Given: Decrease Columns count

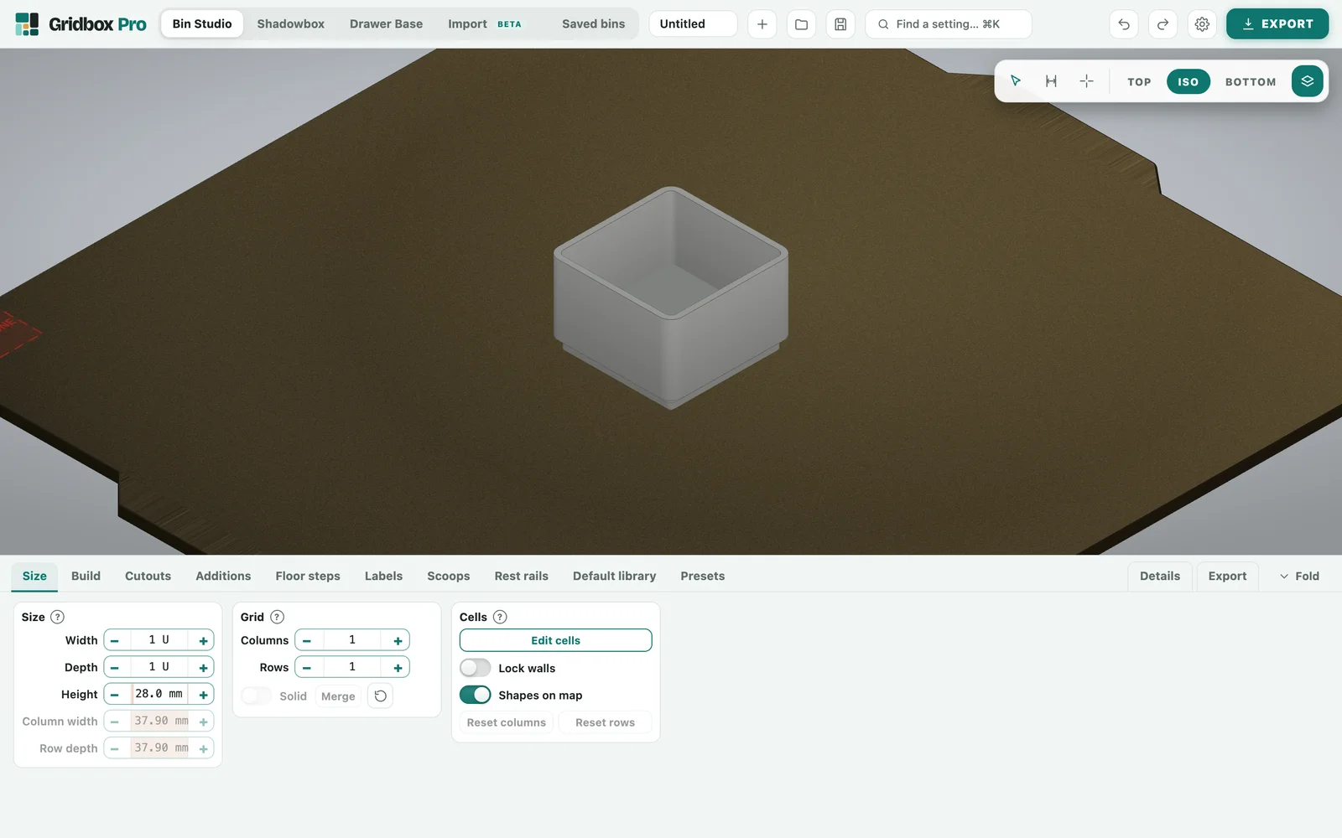Looking at the screenshot, I should coord(307,640).
